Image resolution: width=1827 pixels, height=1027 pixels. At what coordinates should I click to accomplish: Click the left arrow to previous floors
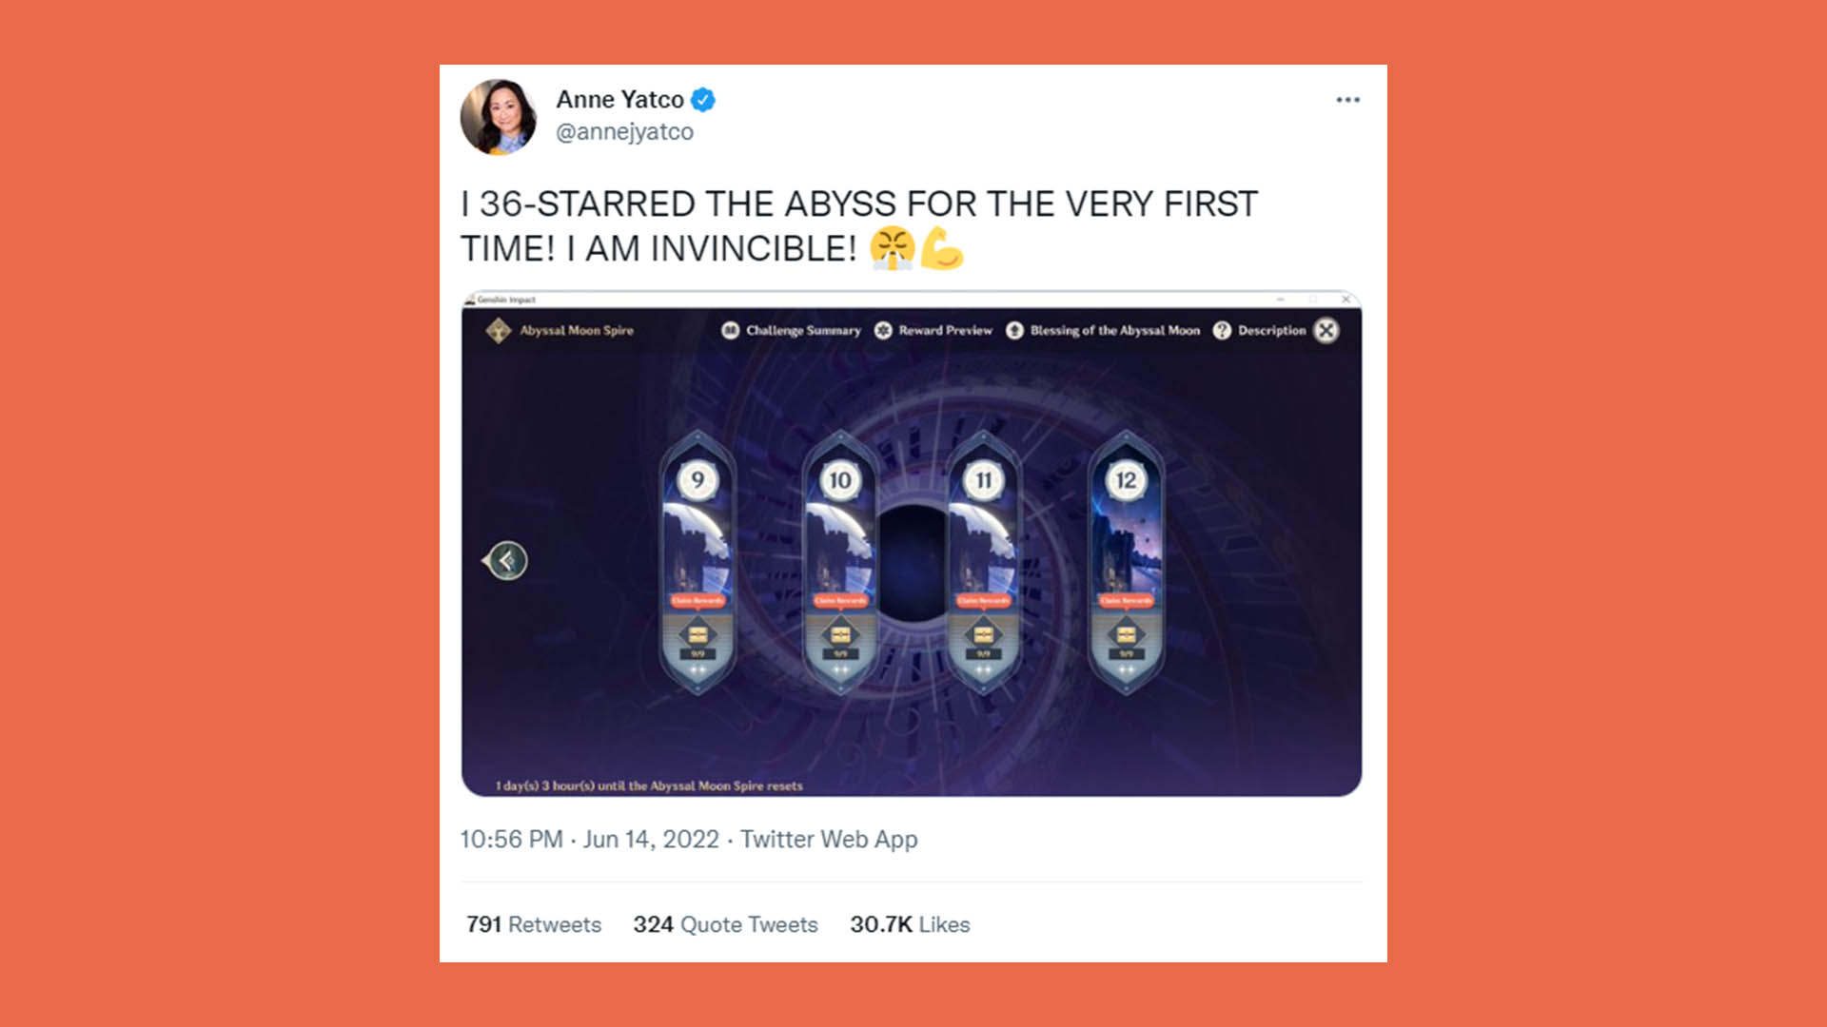506,561
